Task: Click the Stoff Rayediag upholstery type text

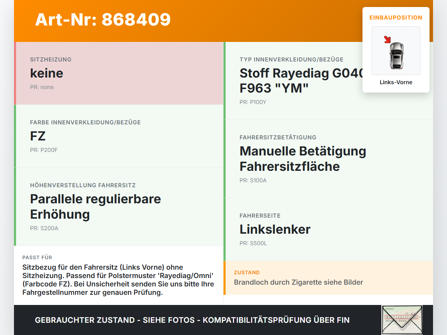Action: coord(302,81)
